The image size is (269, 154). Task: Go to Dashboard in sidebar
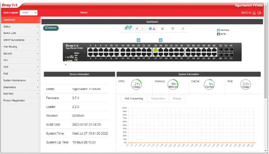(21, 20)
